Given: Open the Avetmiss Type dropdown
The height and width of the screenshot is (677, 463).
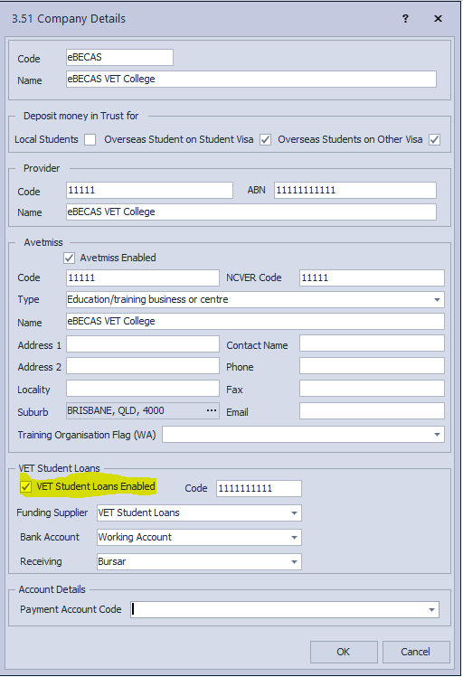Looking at the screenshot, I should point(437,300).
